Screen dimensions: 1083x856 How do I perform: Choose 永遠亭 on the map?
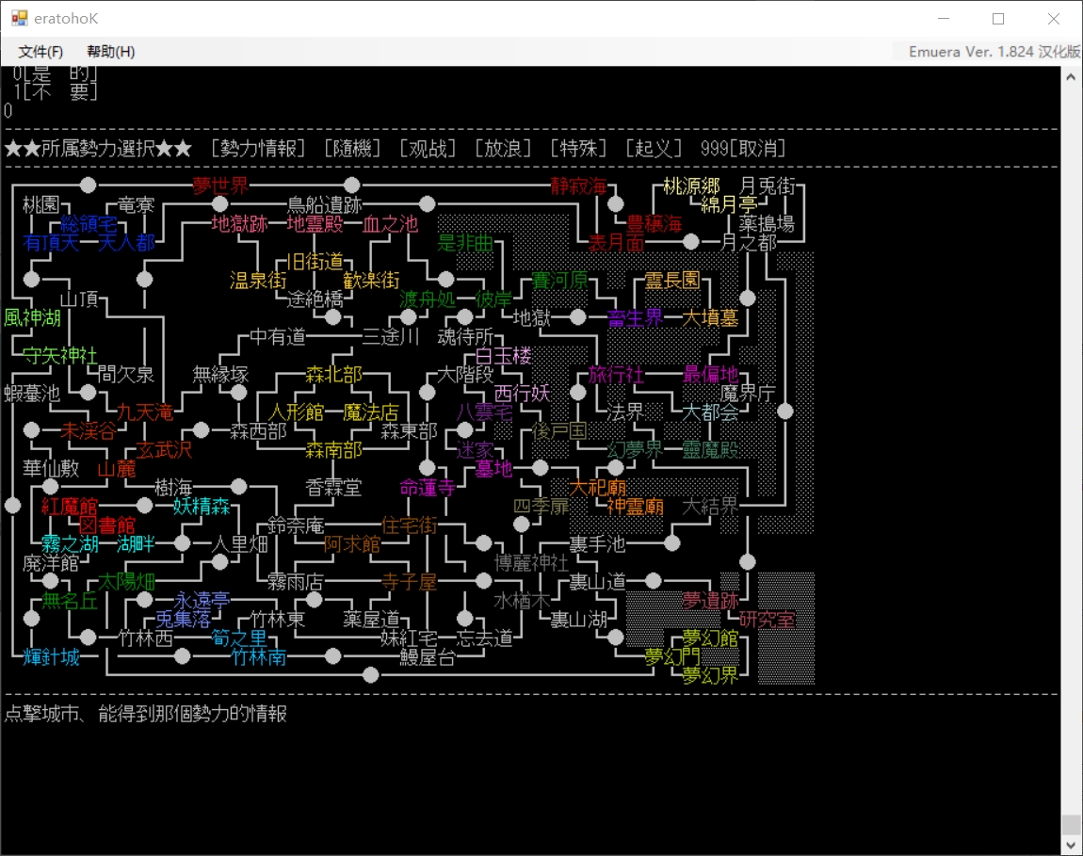click(x=202, y=601)
